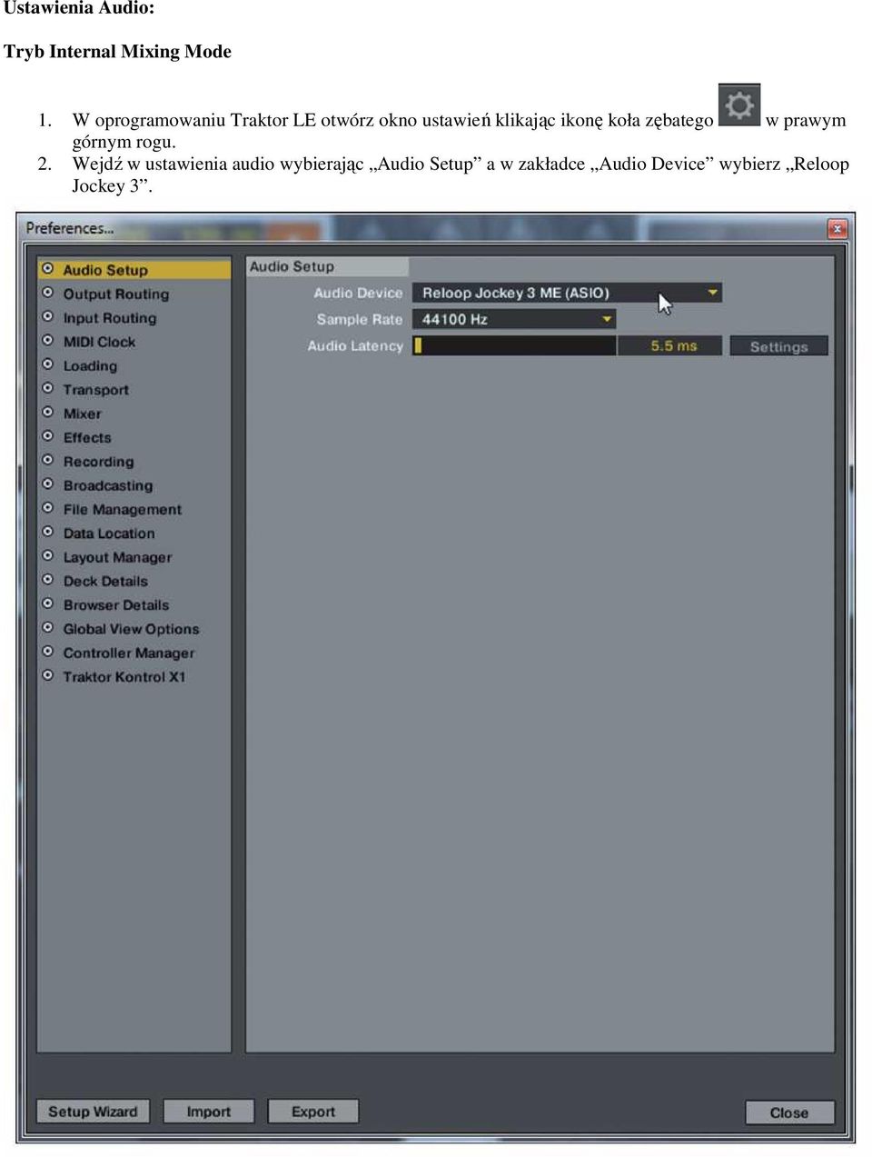This screenshot has height=1157, width=872.
Task: Click the Preferences... window title
Action: point(70,228)
